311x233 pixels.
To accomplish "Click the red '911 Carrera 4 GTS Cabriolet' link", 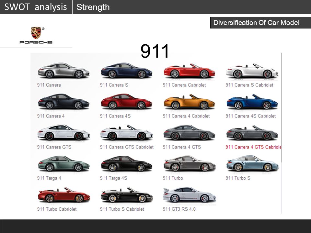I will (x=253, y=147).
